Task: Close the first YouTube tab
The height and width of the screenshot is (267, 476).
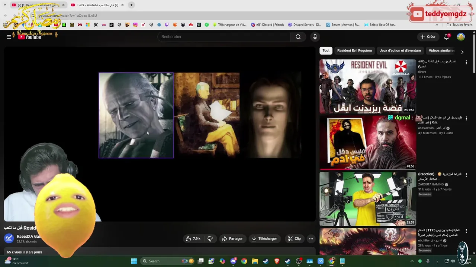Action: tap(63, 5)
